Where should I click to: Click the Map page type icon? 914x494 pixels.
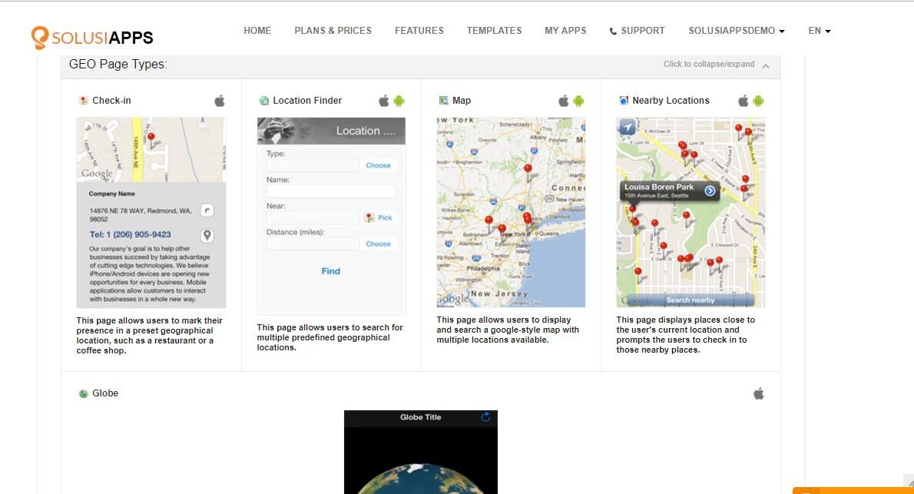coord(444,101)
